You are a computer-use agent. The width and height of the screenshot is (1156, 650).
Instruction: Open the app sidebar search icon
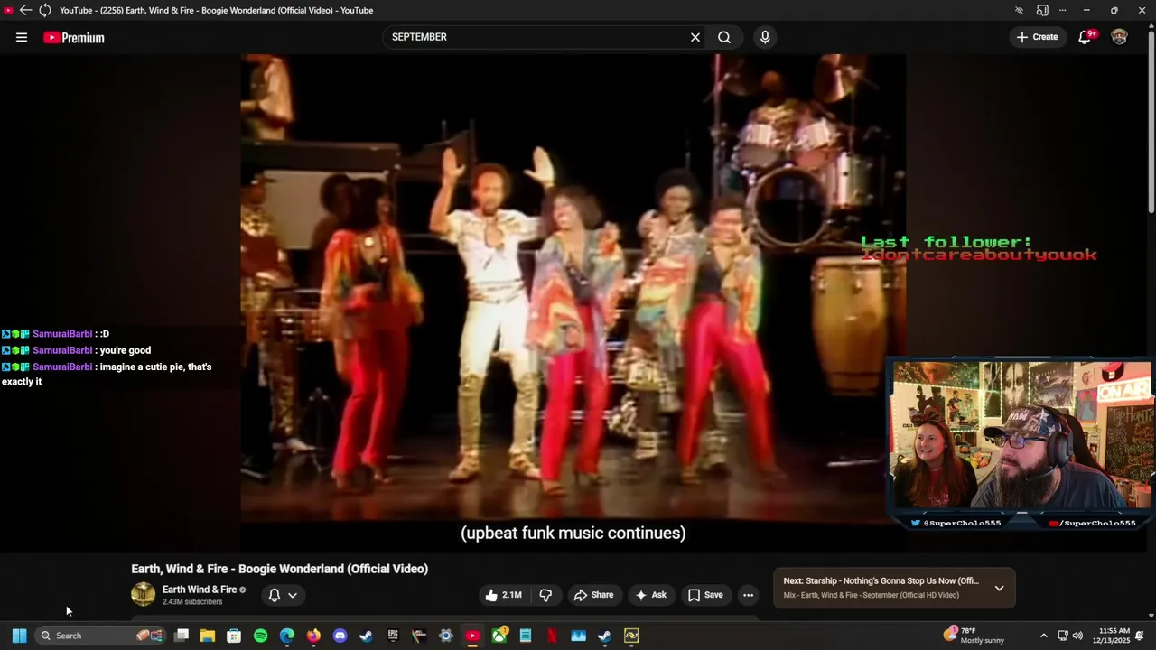click(x=1042, y=10)
